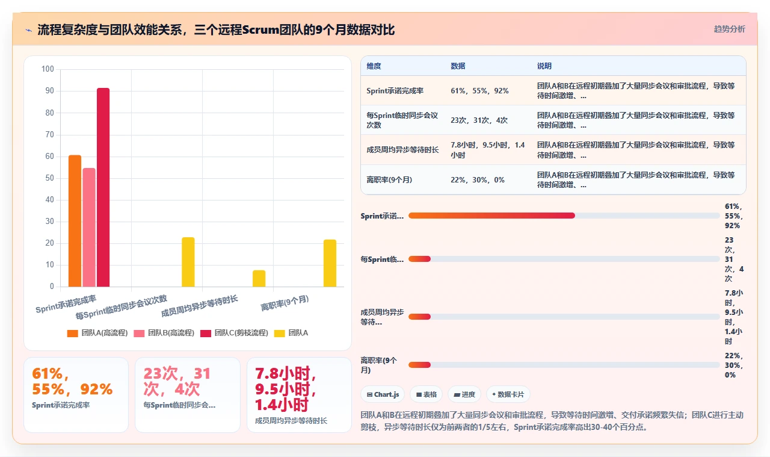Toggle 团队C(剪枝流程) red legend item

coord(234,333)
